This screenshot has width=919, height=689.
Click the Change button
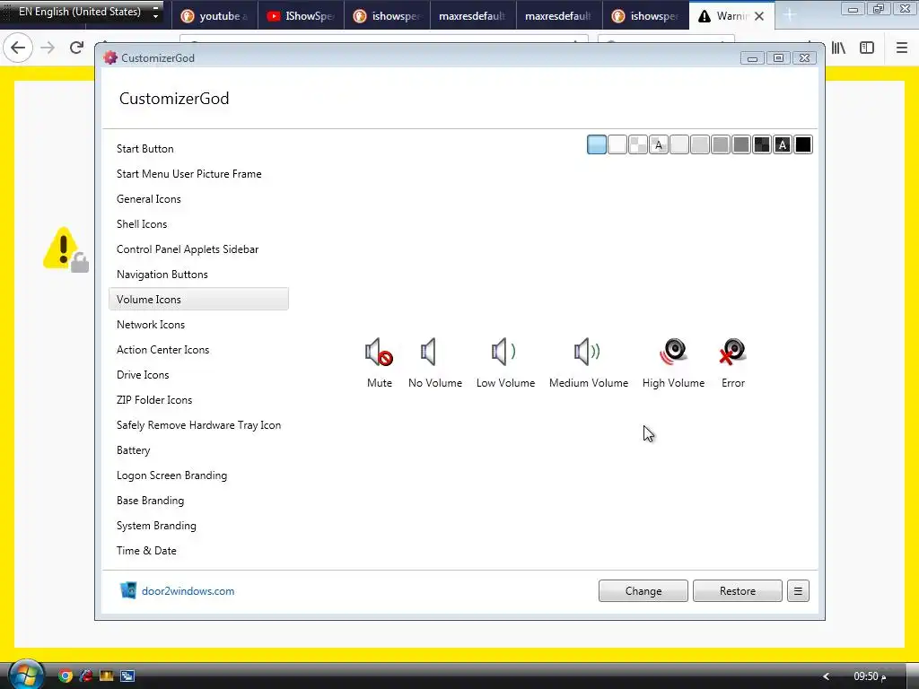coord(643,591)
